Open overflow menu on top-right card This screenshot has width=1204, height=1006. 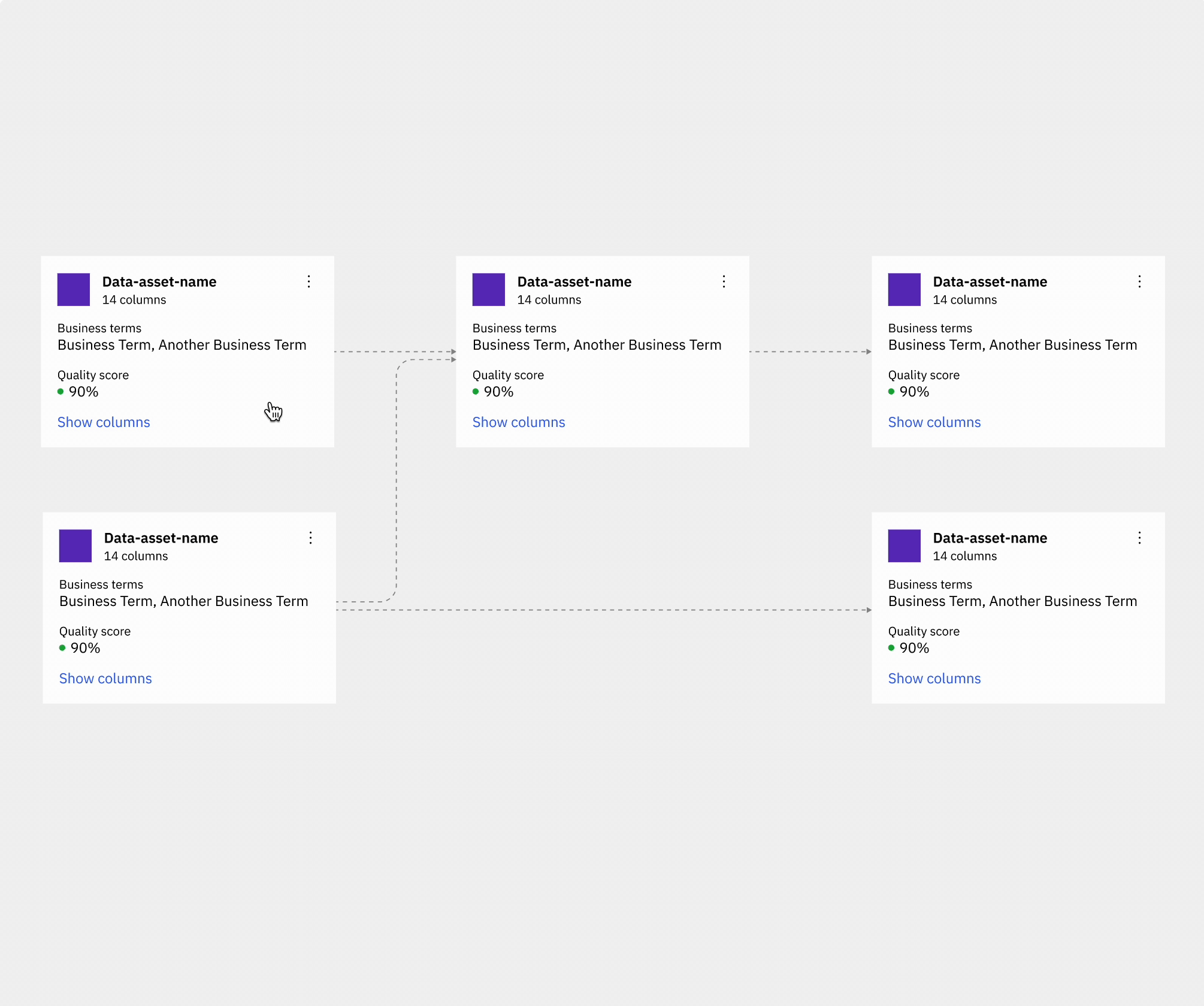click(x=1139, y=281)
